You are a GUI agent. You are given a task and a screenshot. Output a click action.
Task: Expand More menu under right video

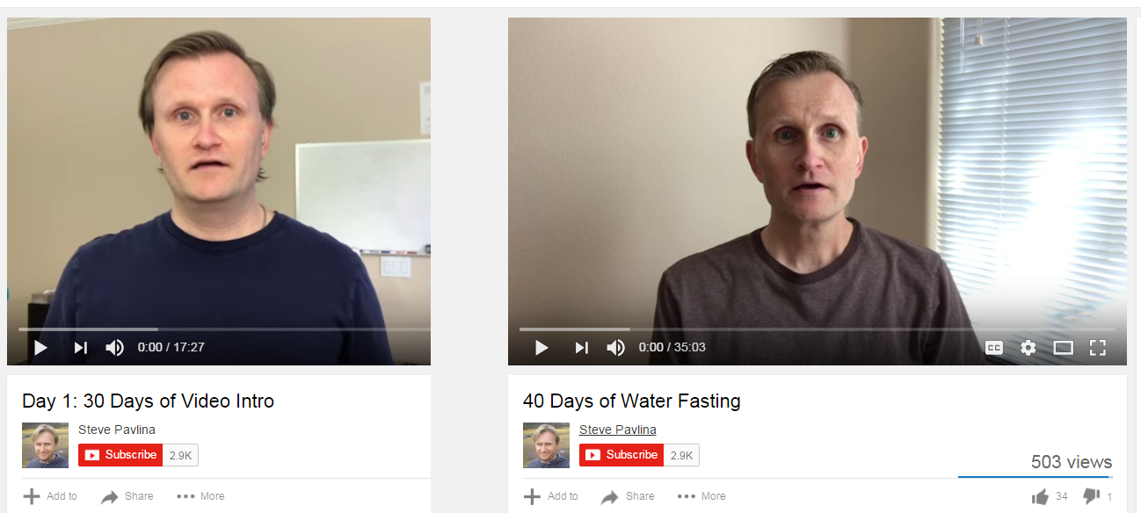tap(701, 496)
